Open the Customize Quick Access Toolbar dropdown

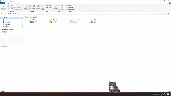click(7, 1)
